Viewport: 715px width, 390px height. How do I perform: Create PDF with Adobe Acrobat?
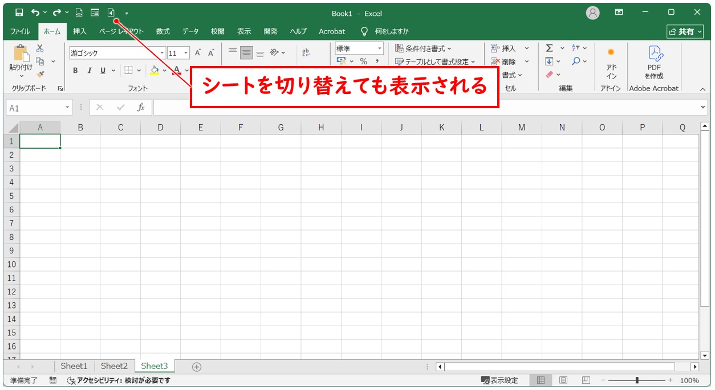pos(654,63)
